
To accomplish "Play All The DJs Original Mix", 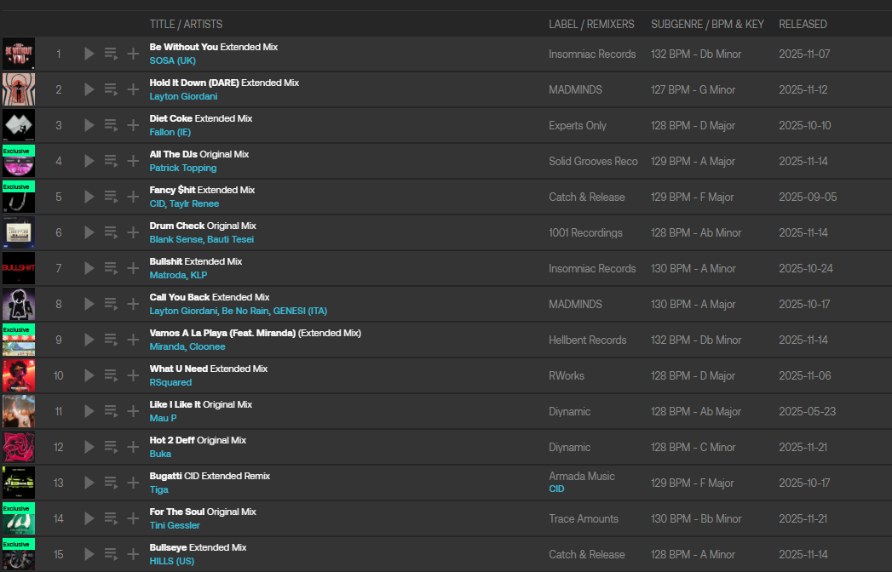I will [x=89, y=161].
